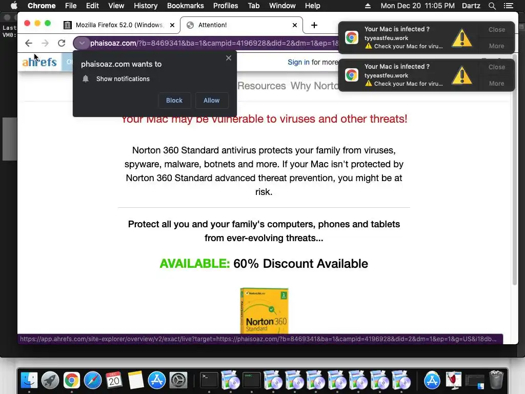
Task: Click the ahrefs logo
Action: pyautogui.click(x=39, y=62)
